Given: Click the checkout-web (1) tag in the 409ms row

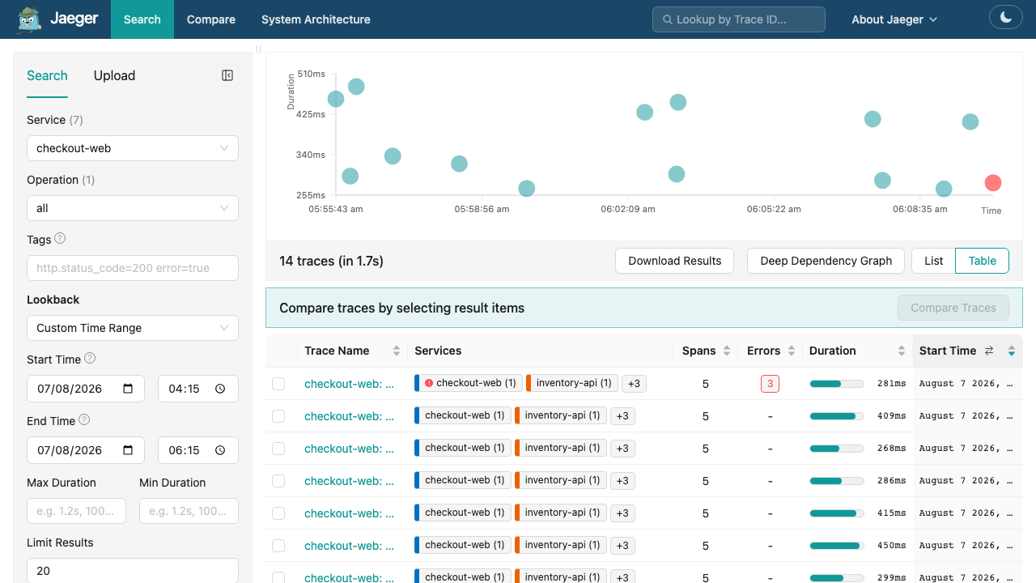Looking at the screenshot, I should (463, 415).
